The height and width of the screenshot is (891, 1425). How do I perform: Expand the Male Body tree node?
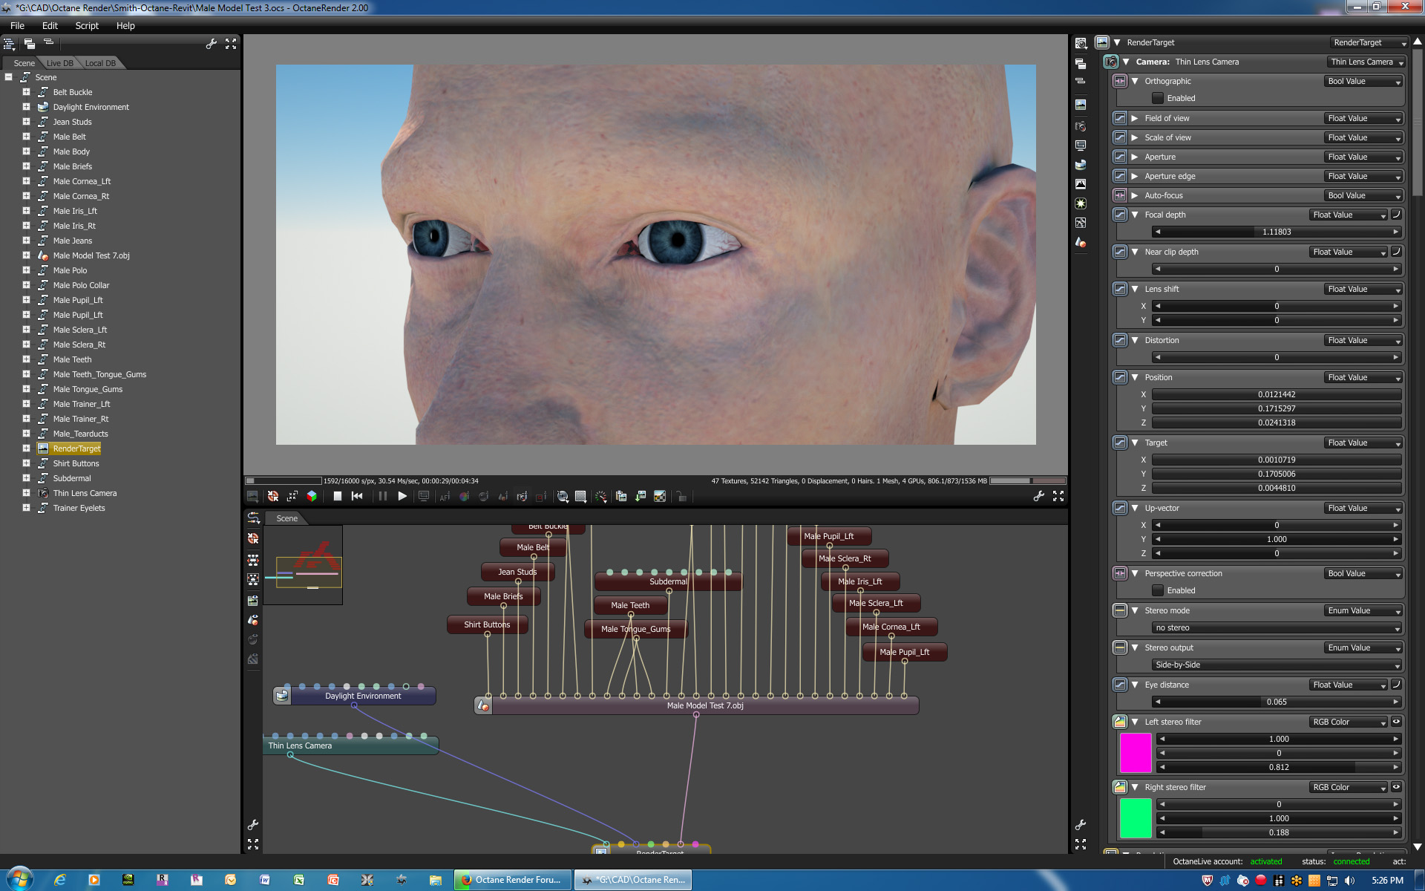click(x=26, y=151)
